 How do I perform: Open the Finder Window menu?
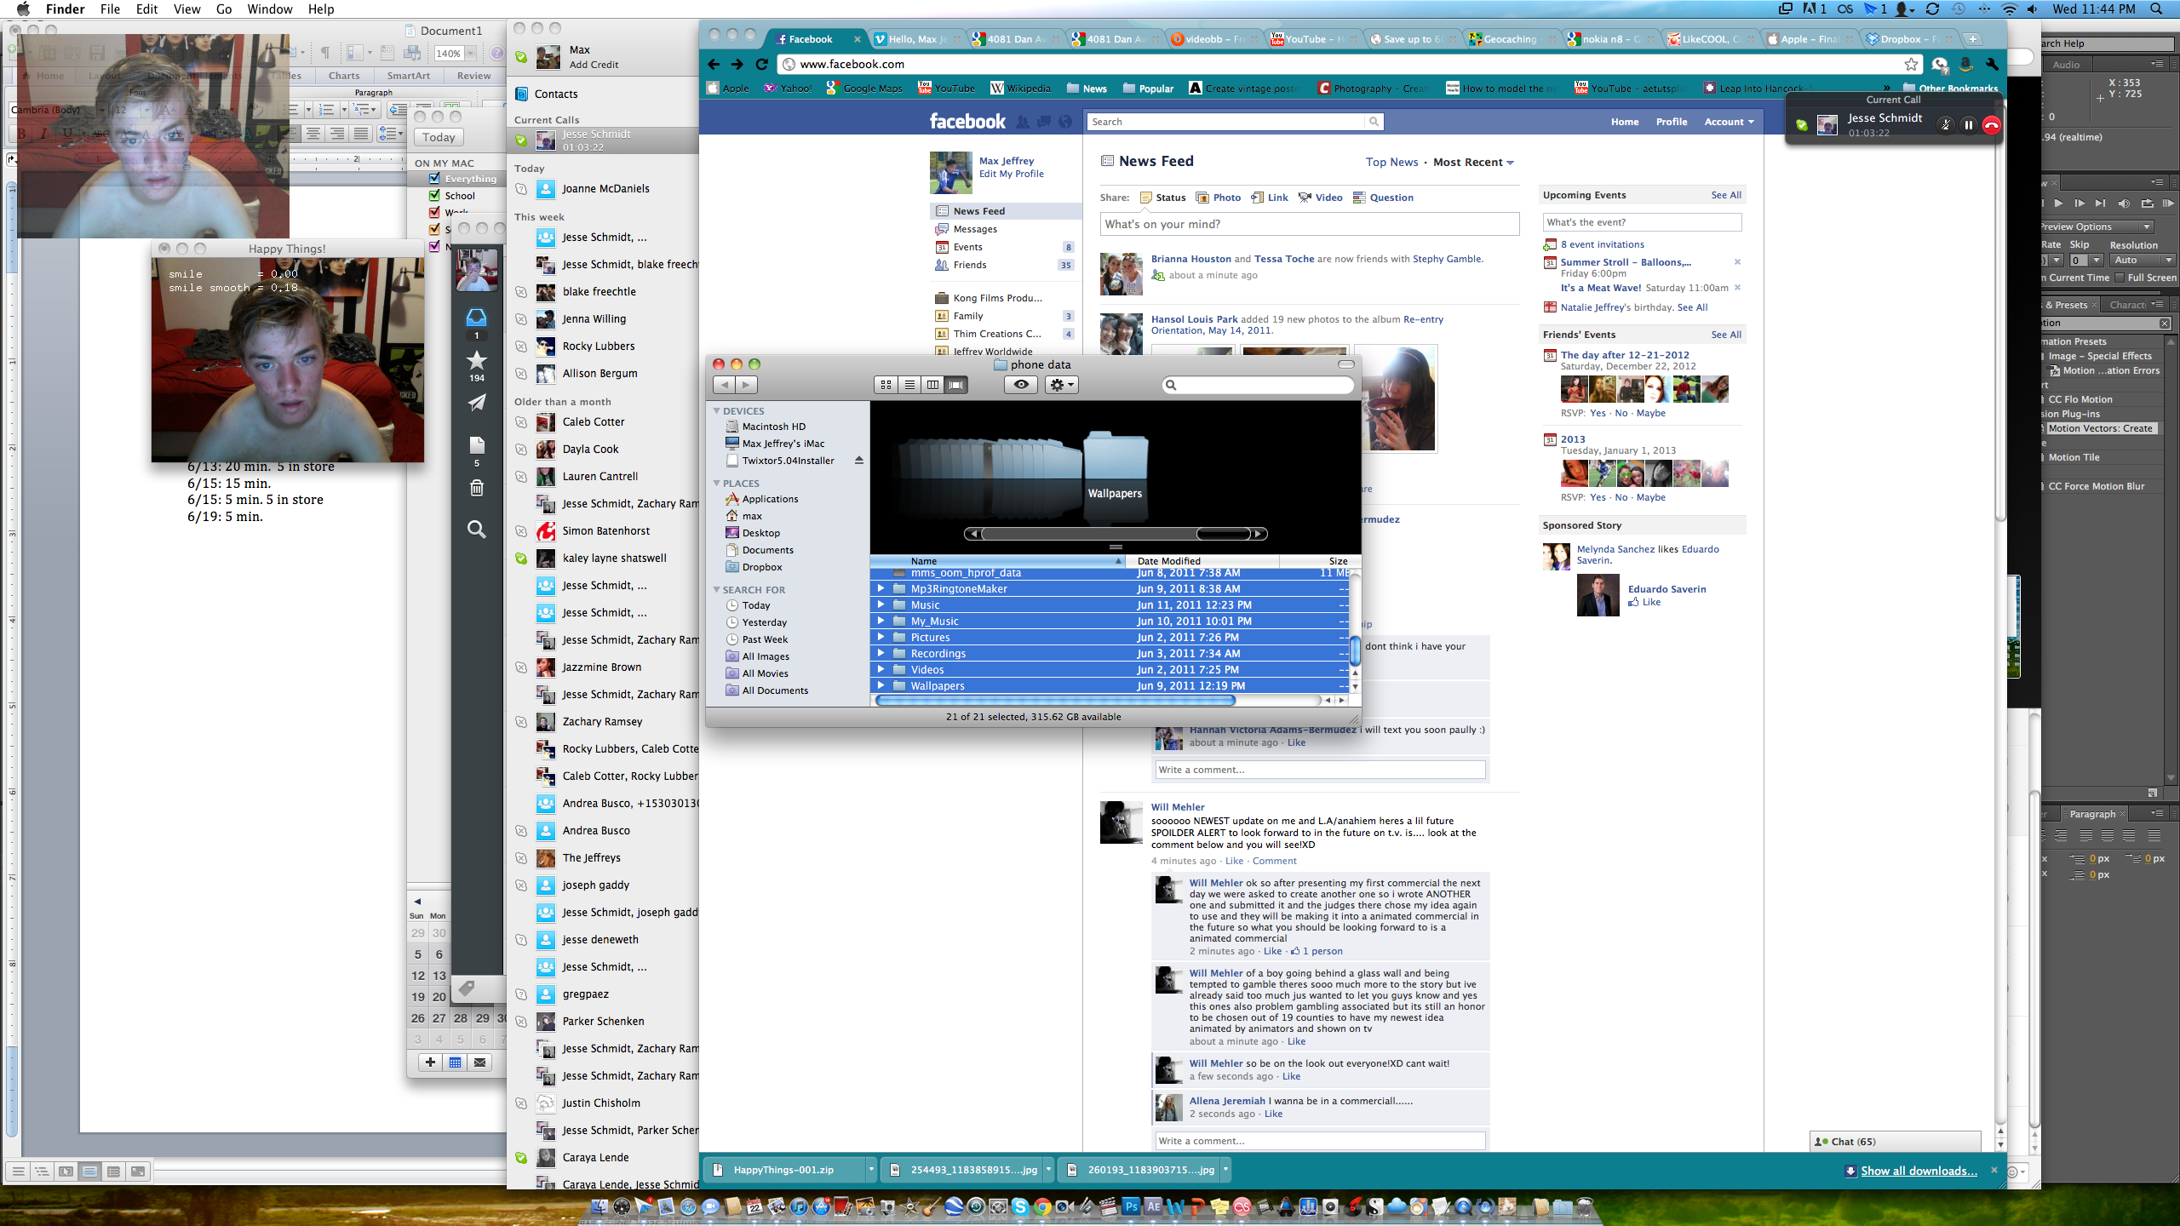click(269, 9)
